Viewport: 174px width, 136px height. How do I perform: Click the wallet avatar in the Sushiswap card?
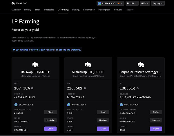69,105
